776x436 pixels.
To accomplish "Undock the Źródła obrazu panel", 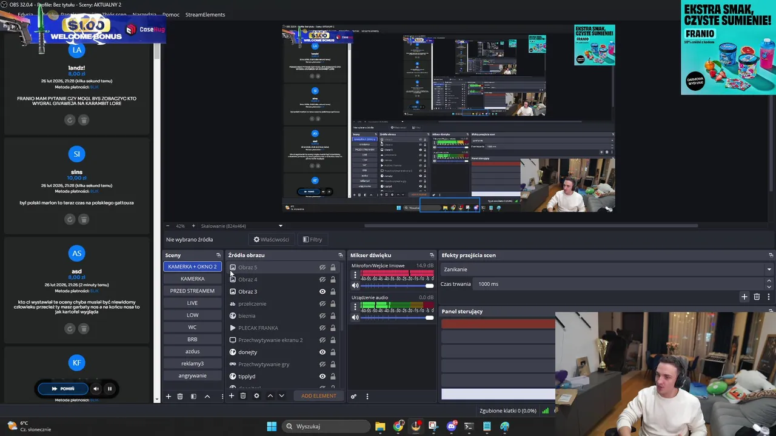I will 340,255.
